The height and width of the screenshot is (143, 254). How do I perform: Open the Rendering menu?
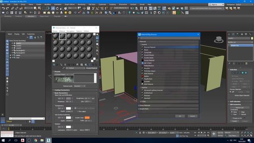(81, 4)
